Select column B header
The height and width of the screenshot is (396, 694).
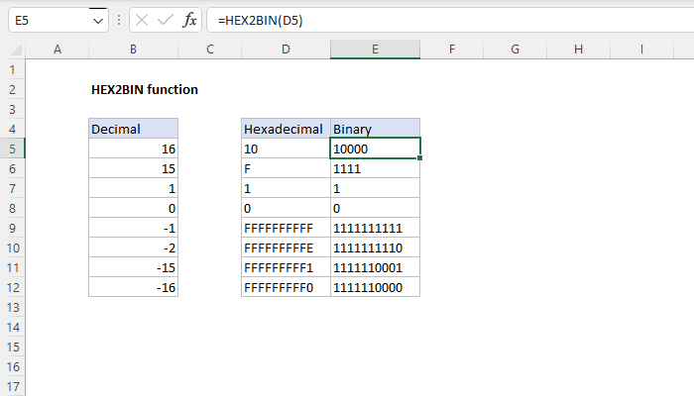point(133,49)
